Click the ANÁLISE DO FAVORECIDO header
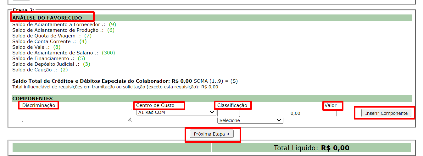The height and width of the screenshot is (156, 423). coord(47,18)
